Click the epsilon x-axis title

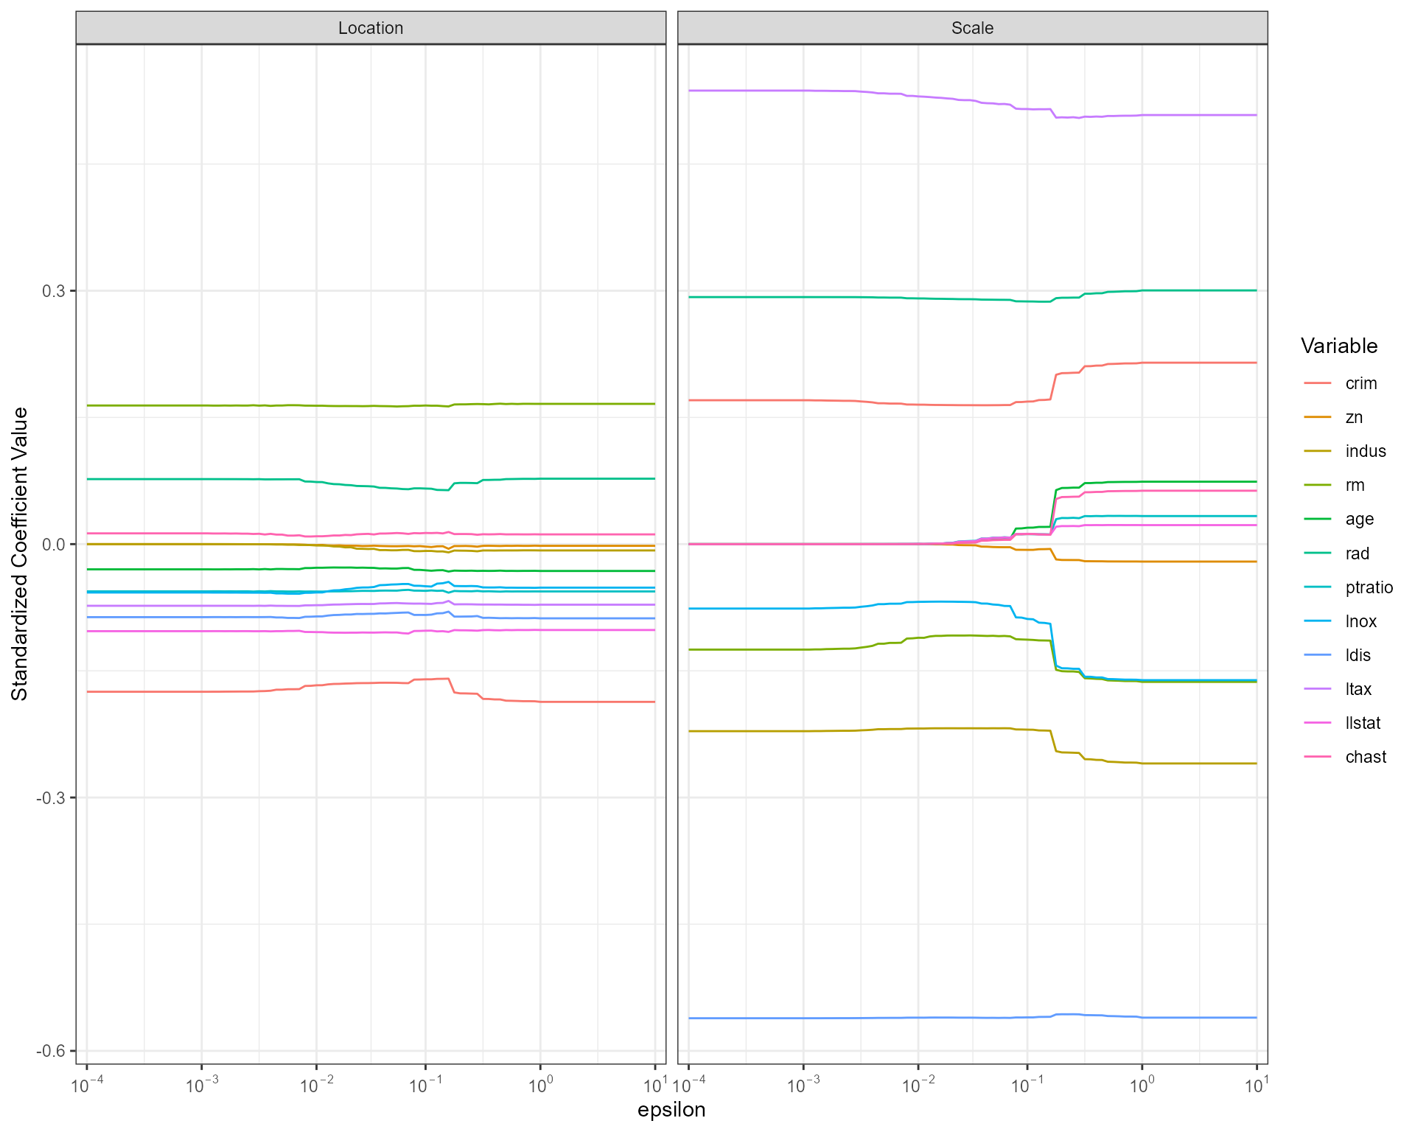[671, 1110]
